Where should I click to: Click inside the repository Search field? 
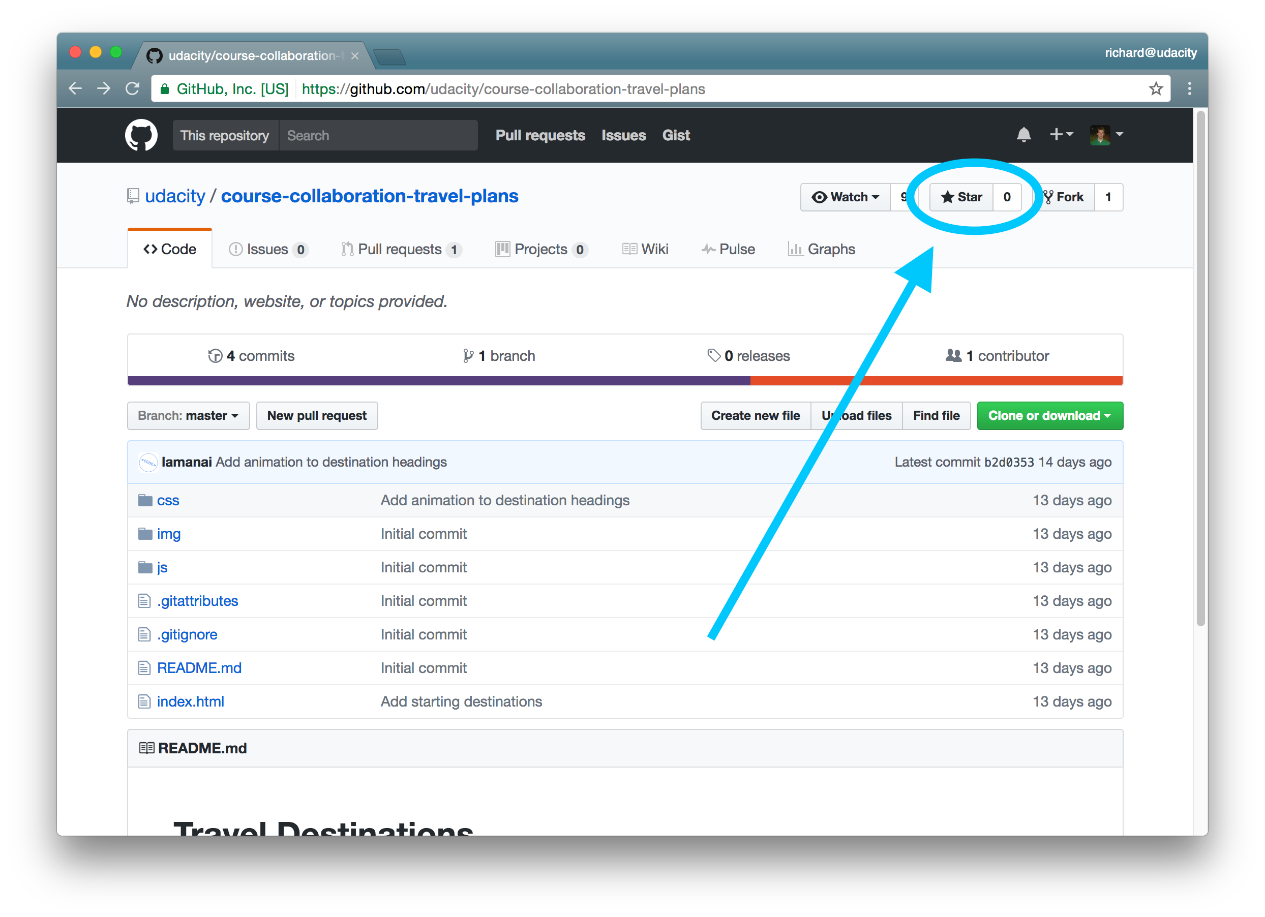click(379, 135)
